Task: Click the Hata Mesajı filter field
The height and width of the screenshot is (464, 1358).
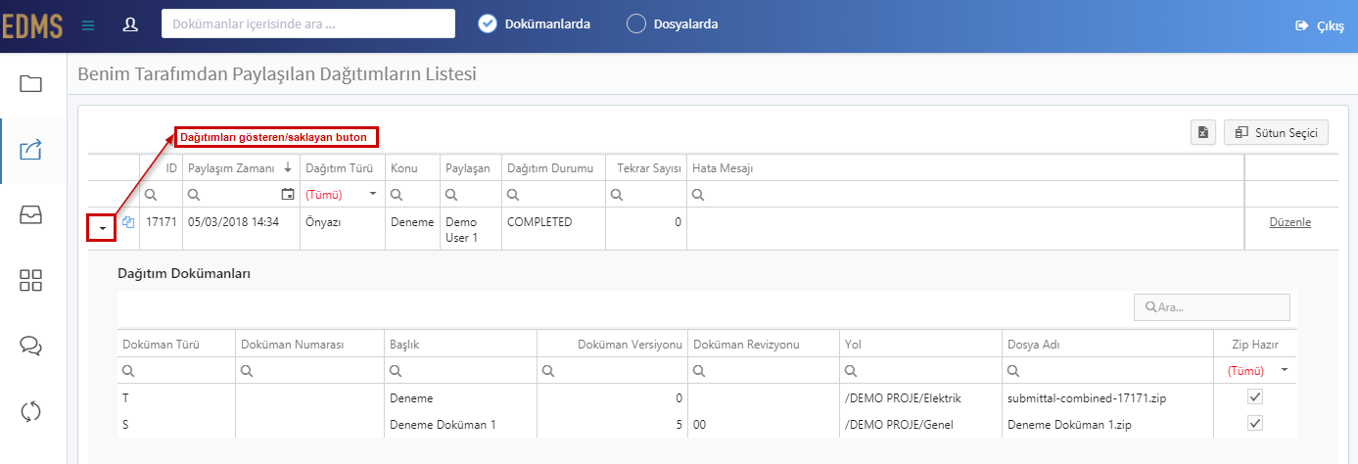Action: pos(965,194)
